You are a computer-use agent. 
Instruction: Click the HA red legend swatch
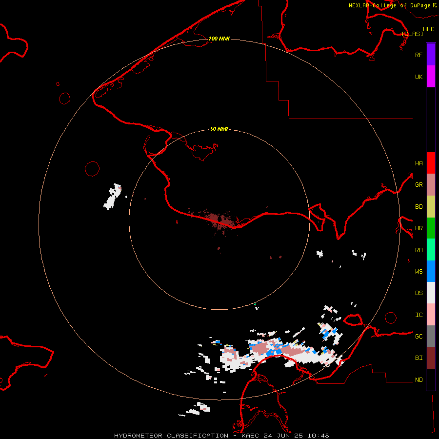pyautogui.click(x=431, y=163)
